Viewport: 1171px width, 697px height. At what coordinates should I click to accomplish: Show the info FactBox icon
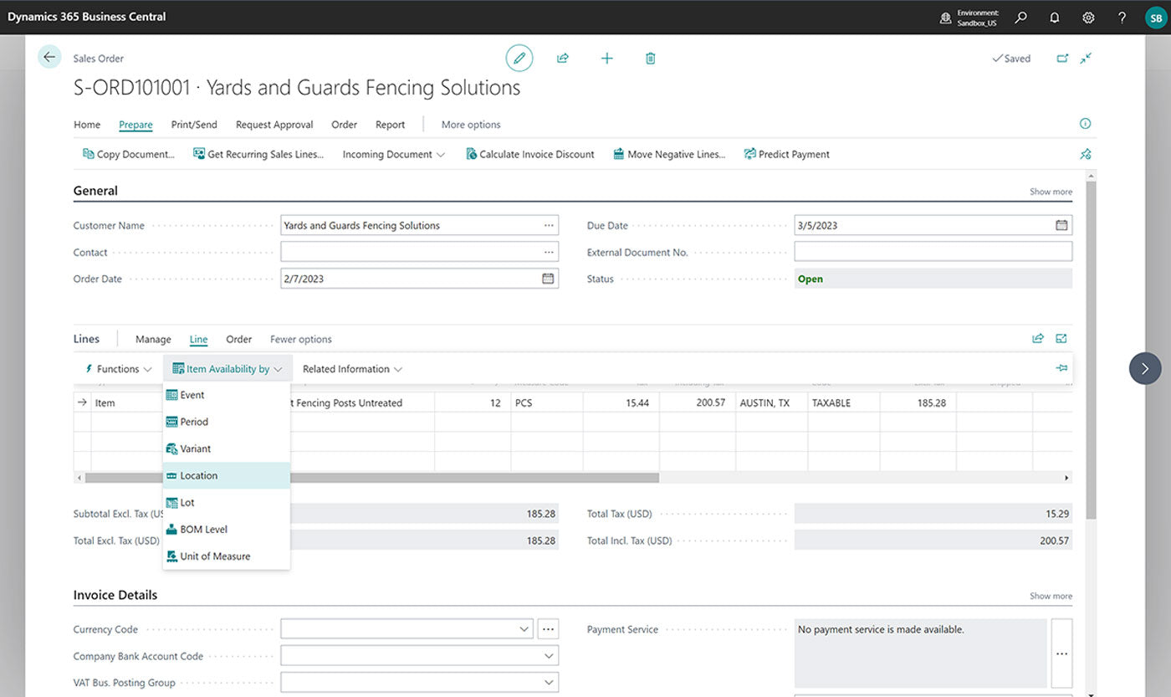[1086, 124]
